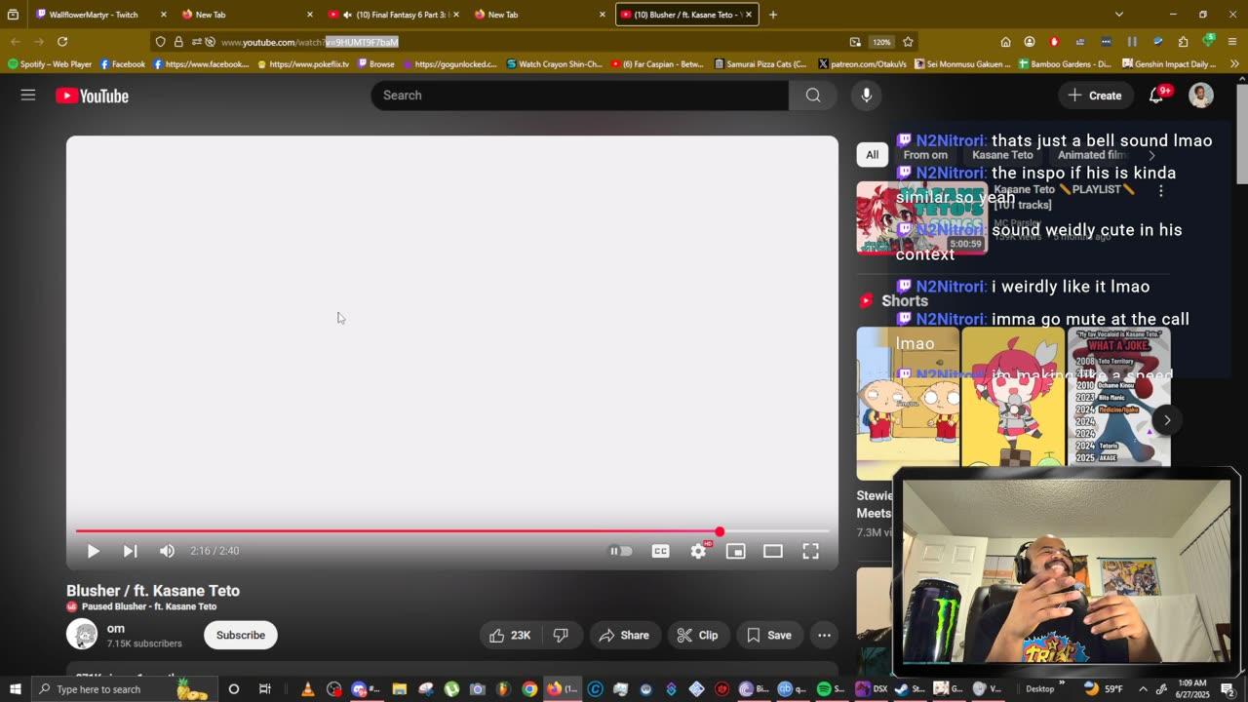Toggle the autoplay switch in the player
The image size is (1248, 702).
click(x=621, y=551)
